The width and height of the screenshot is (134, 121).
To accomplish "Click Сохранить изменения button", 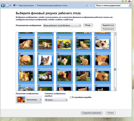I will 92,113.
